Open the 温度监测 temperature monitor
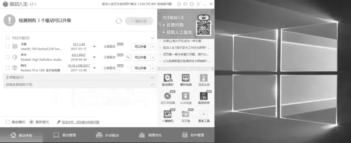351x143 pixels. (x=204, y=79)
